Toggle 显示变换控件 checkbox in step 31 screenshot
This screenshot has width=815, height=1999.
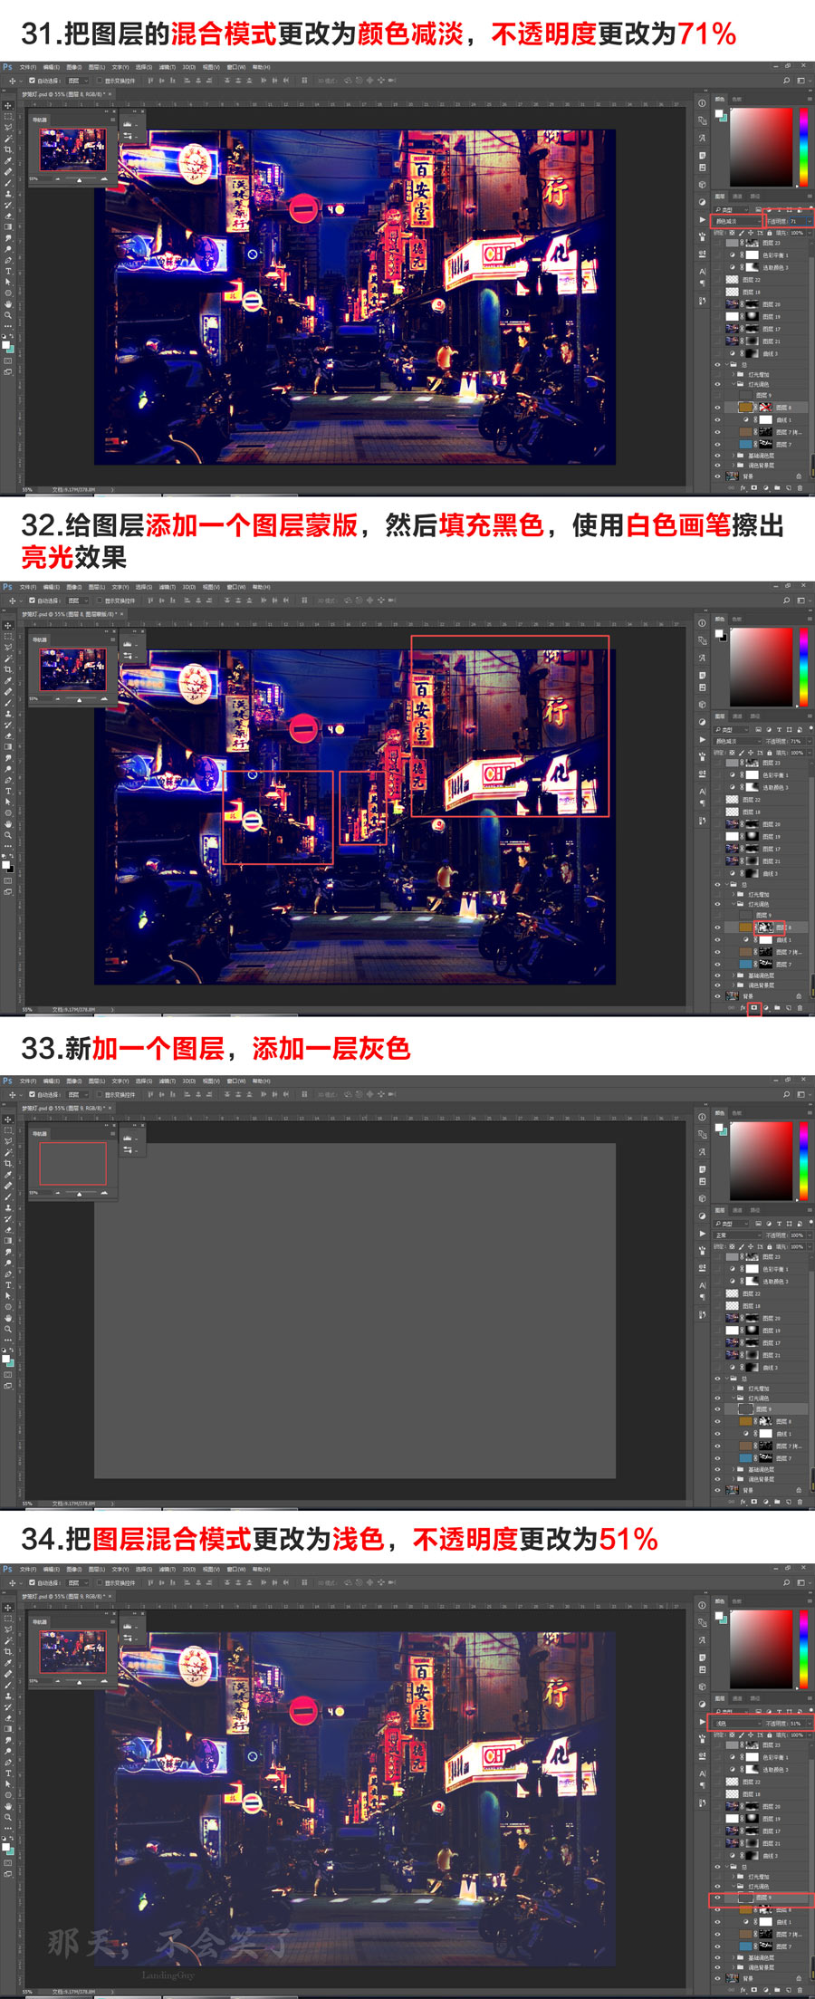[x=100, y=81]
